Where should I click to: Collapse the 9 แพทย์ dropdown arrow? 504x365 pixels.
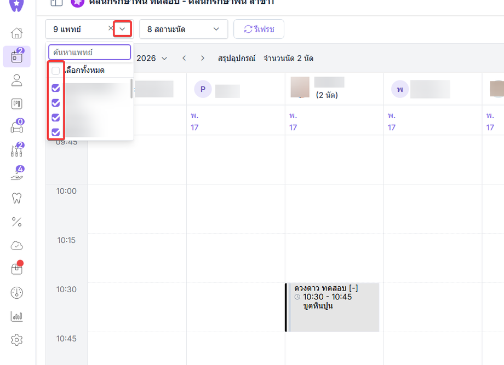click(x=122, y=29)
